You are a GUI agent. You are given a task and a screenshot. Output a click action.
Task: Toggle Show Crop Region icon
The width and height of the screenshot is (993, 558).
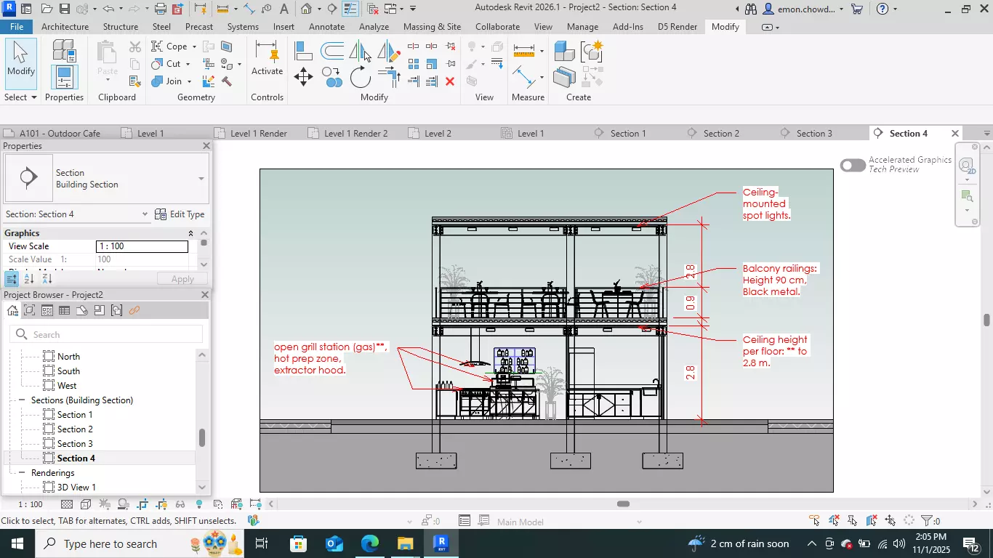pos(161,504)
